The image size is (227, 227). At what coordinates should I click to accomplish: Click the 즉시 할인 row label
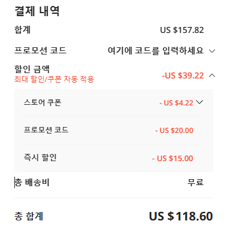point(40,158)
